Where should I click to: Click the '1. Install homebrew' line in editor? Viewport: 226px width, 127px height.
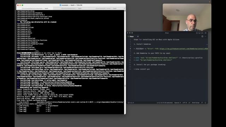(x=142, y=44)
